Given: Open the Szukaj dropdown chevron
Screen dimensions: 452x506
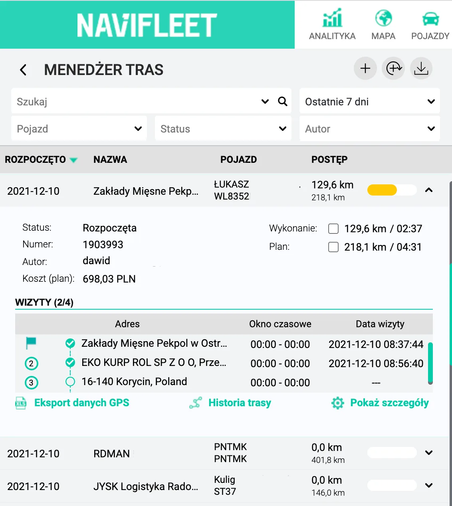Looking at the screenshot, I should [x=265, y=101].
